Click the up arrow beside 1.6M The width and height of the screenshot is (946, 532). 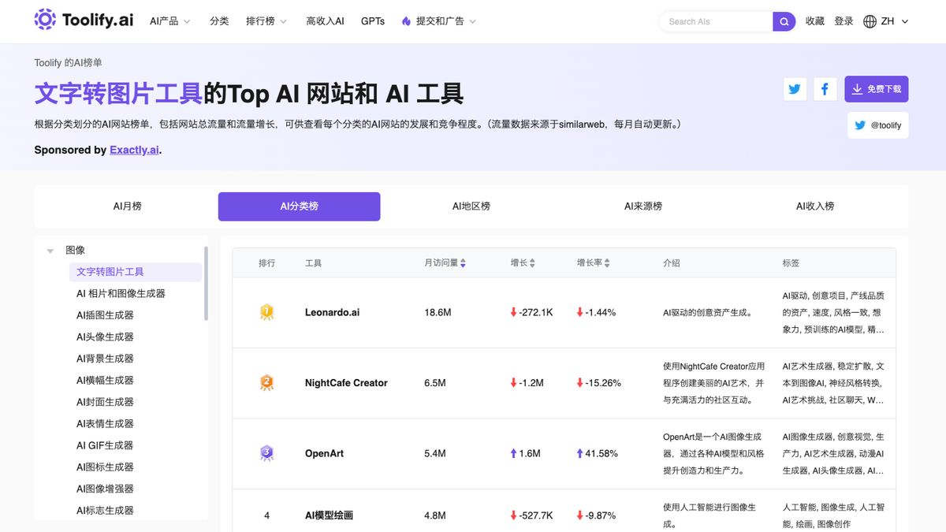tap(514, 453)
